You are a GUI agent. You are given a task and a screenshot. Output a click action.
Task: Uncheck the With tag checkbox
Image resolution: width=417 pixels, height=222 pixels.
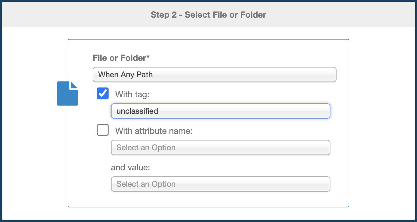coord(103,93)
